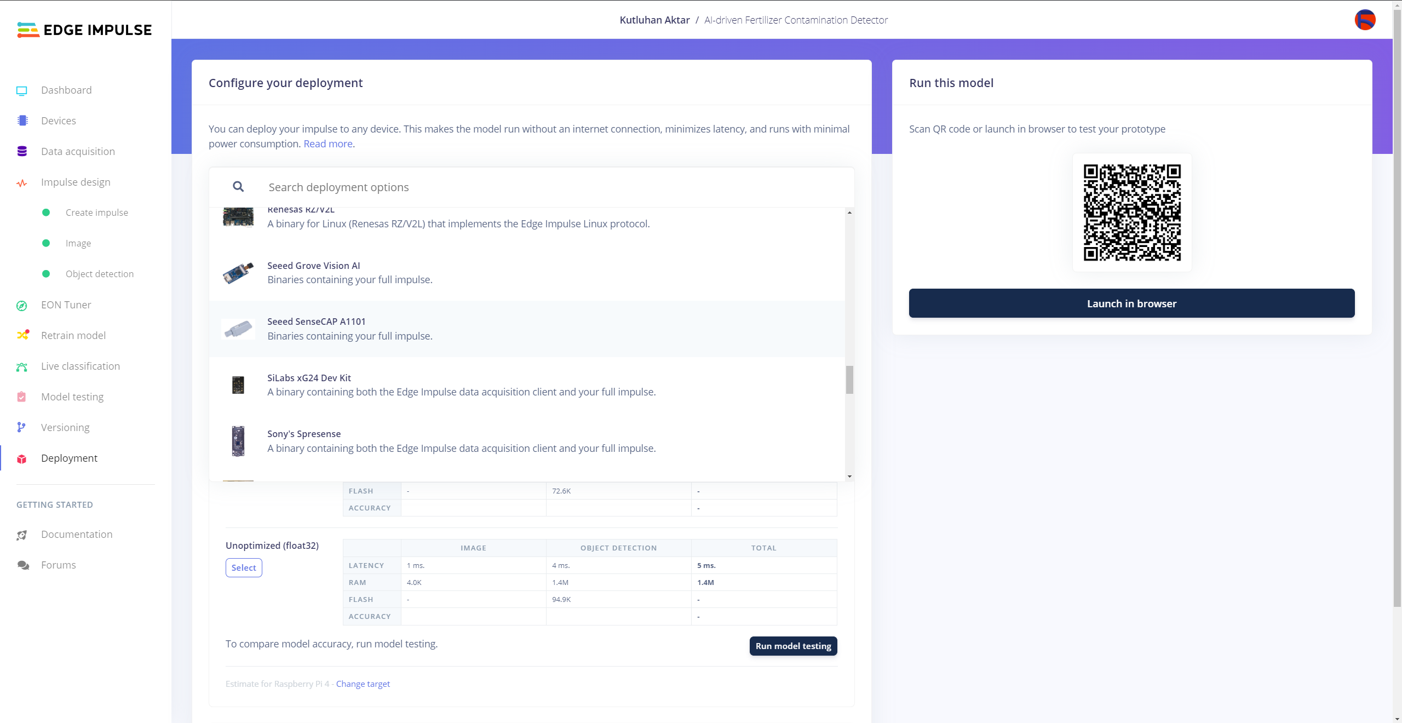Click the Retrain model shuffle icon
Image resolution: width=1402 pixels, height=723 pixels.
[x=22, y=335]
